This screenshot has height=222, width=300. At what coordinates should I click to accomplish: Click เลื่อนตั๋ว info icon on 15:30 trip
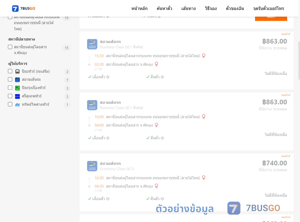(108, 77)
